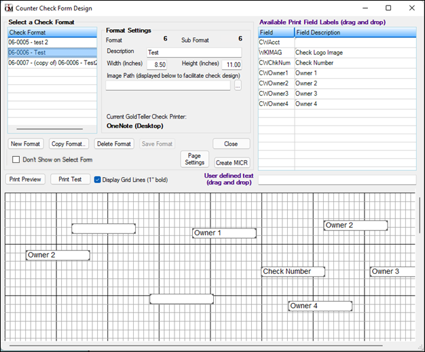Uncheck Display Grid Lines checkbox
Image resolution: width=425 pixels, height=352 pixels.
pyautogui.click(x=97, y=180)
